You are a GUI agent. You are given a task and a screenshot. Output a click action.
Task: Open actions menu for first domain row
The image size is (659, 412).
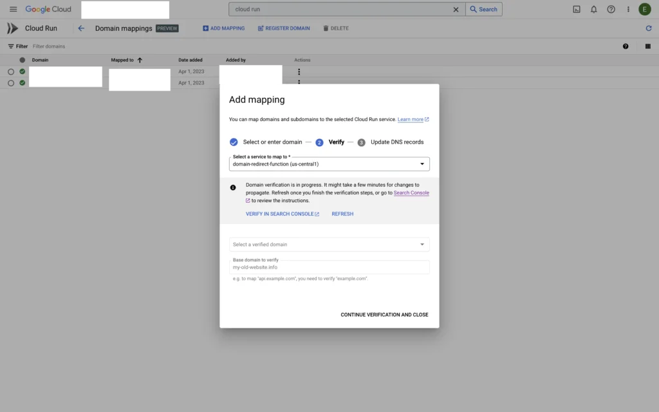pos(299,72)
